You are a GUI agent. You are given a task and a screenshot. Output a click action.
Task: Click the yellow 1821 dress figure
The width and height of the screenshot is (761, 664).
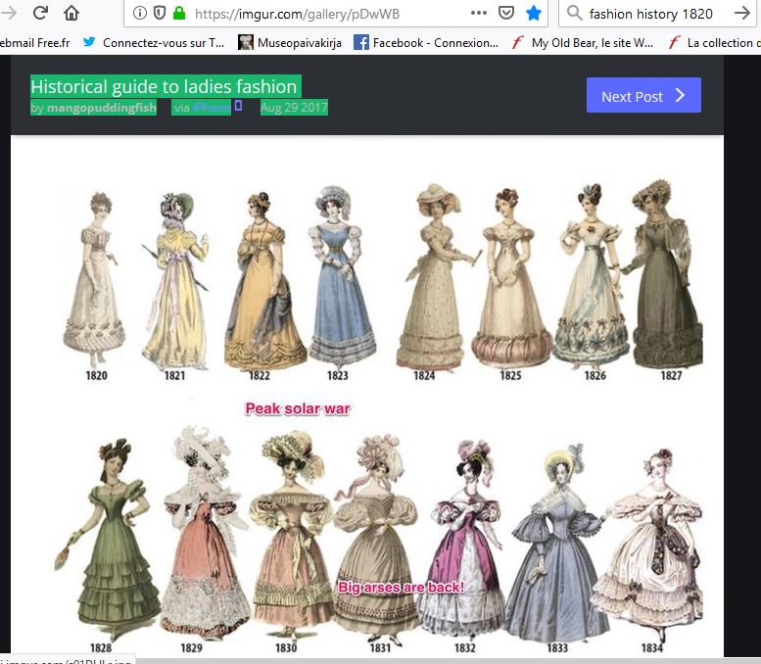coord(174,280)
